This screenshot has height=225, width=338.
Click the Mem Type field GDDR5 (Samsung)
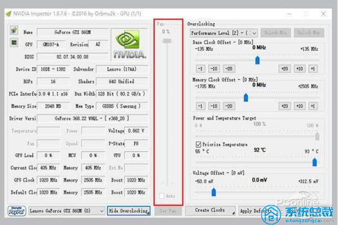[x=122, y=106]
